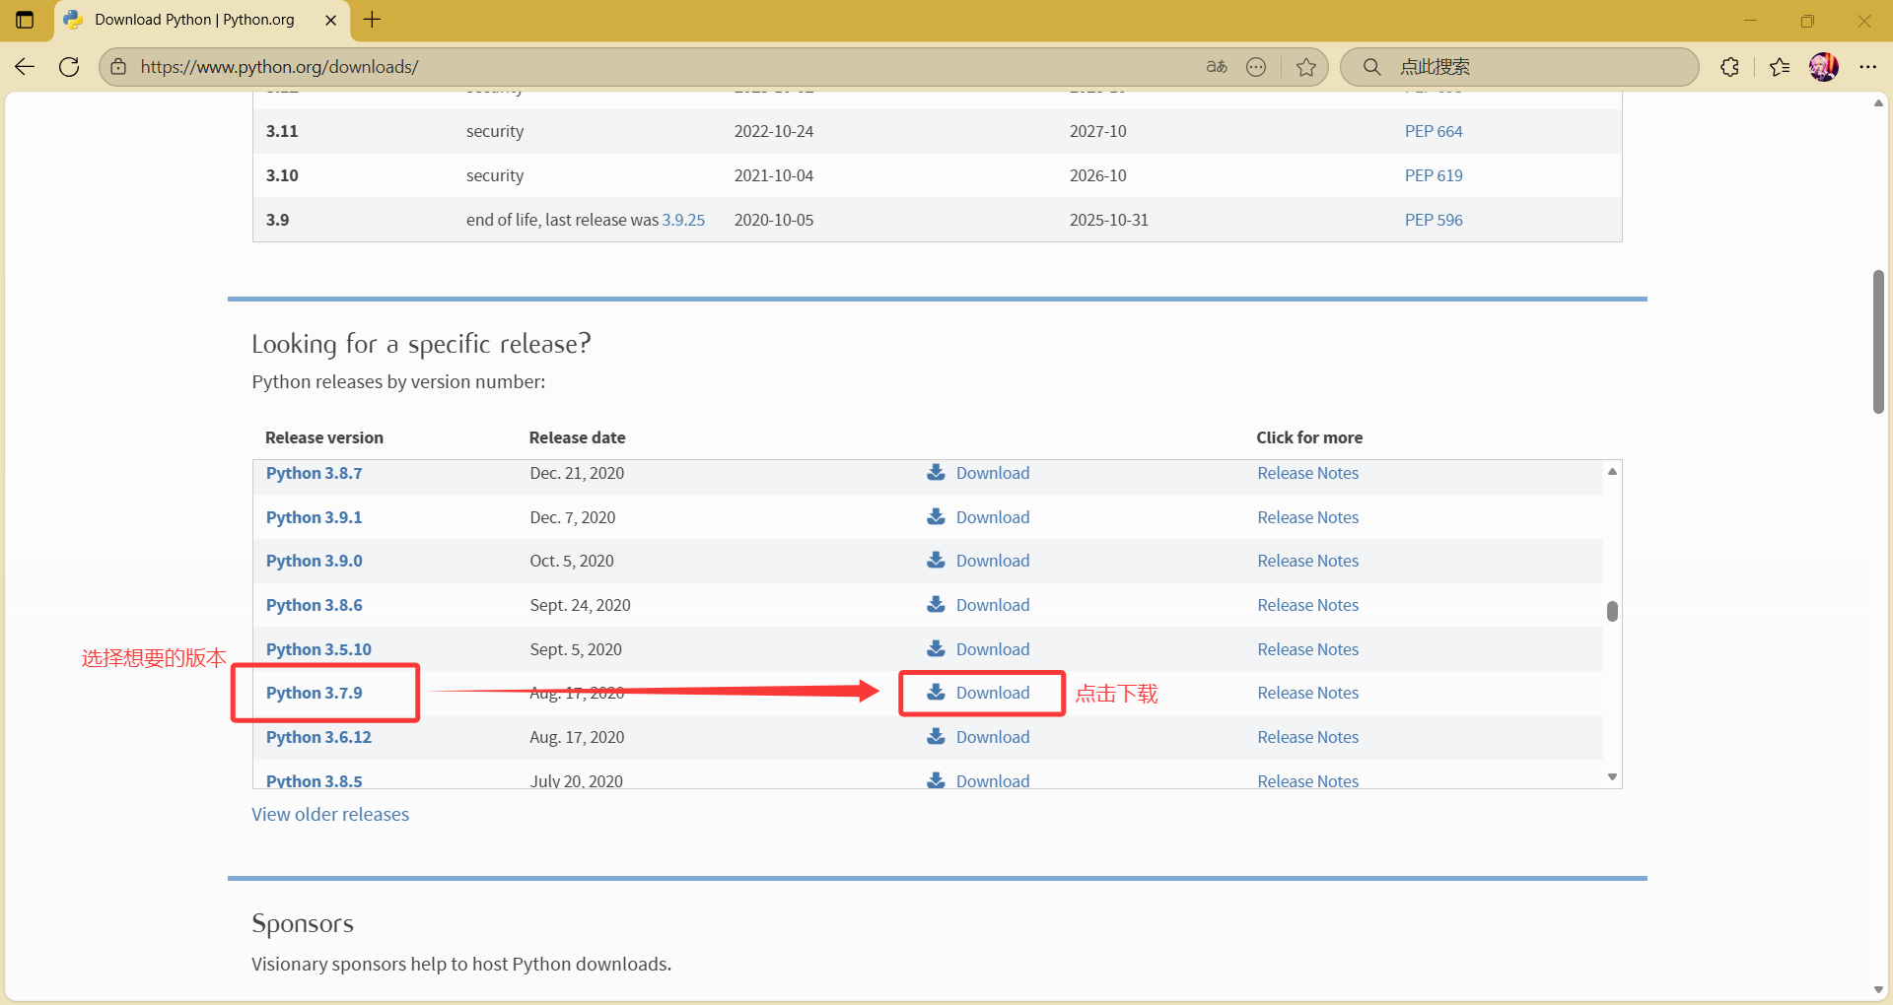This screenshot has height=1005, width=1893.
Task: Click Download text for Python 3.9.1
Action: (993, 517)
